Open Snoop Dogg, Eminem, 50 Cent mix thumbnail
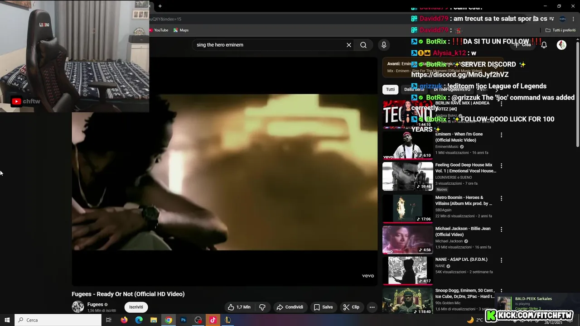 (x=407, y=301)
